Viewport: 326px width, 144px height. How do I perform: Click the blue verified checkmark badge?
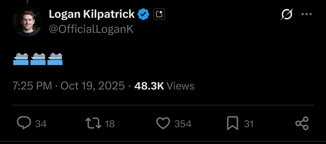pyautogui.click(x=143, y=14)
